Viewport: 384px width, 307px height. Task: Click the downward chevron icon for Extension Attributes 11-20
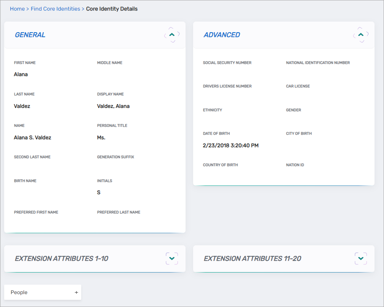coord(360,259)
